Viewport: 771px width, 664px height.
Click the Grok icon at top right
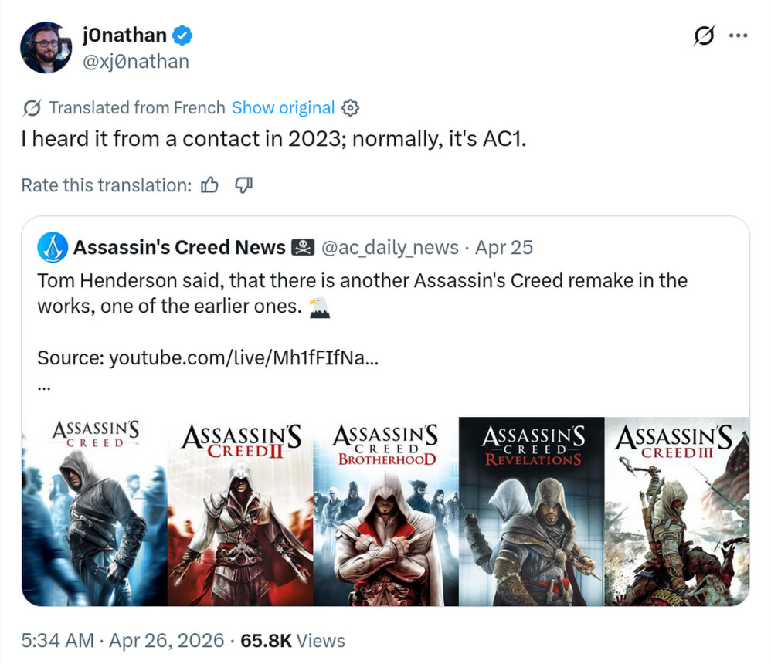pos(704,36)
